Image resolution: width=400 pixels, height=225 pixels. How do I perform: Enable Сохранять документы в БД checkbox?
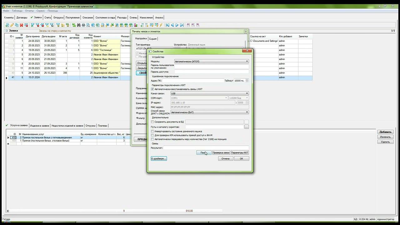(x=152, y=122)
